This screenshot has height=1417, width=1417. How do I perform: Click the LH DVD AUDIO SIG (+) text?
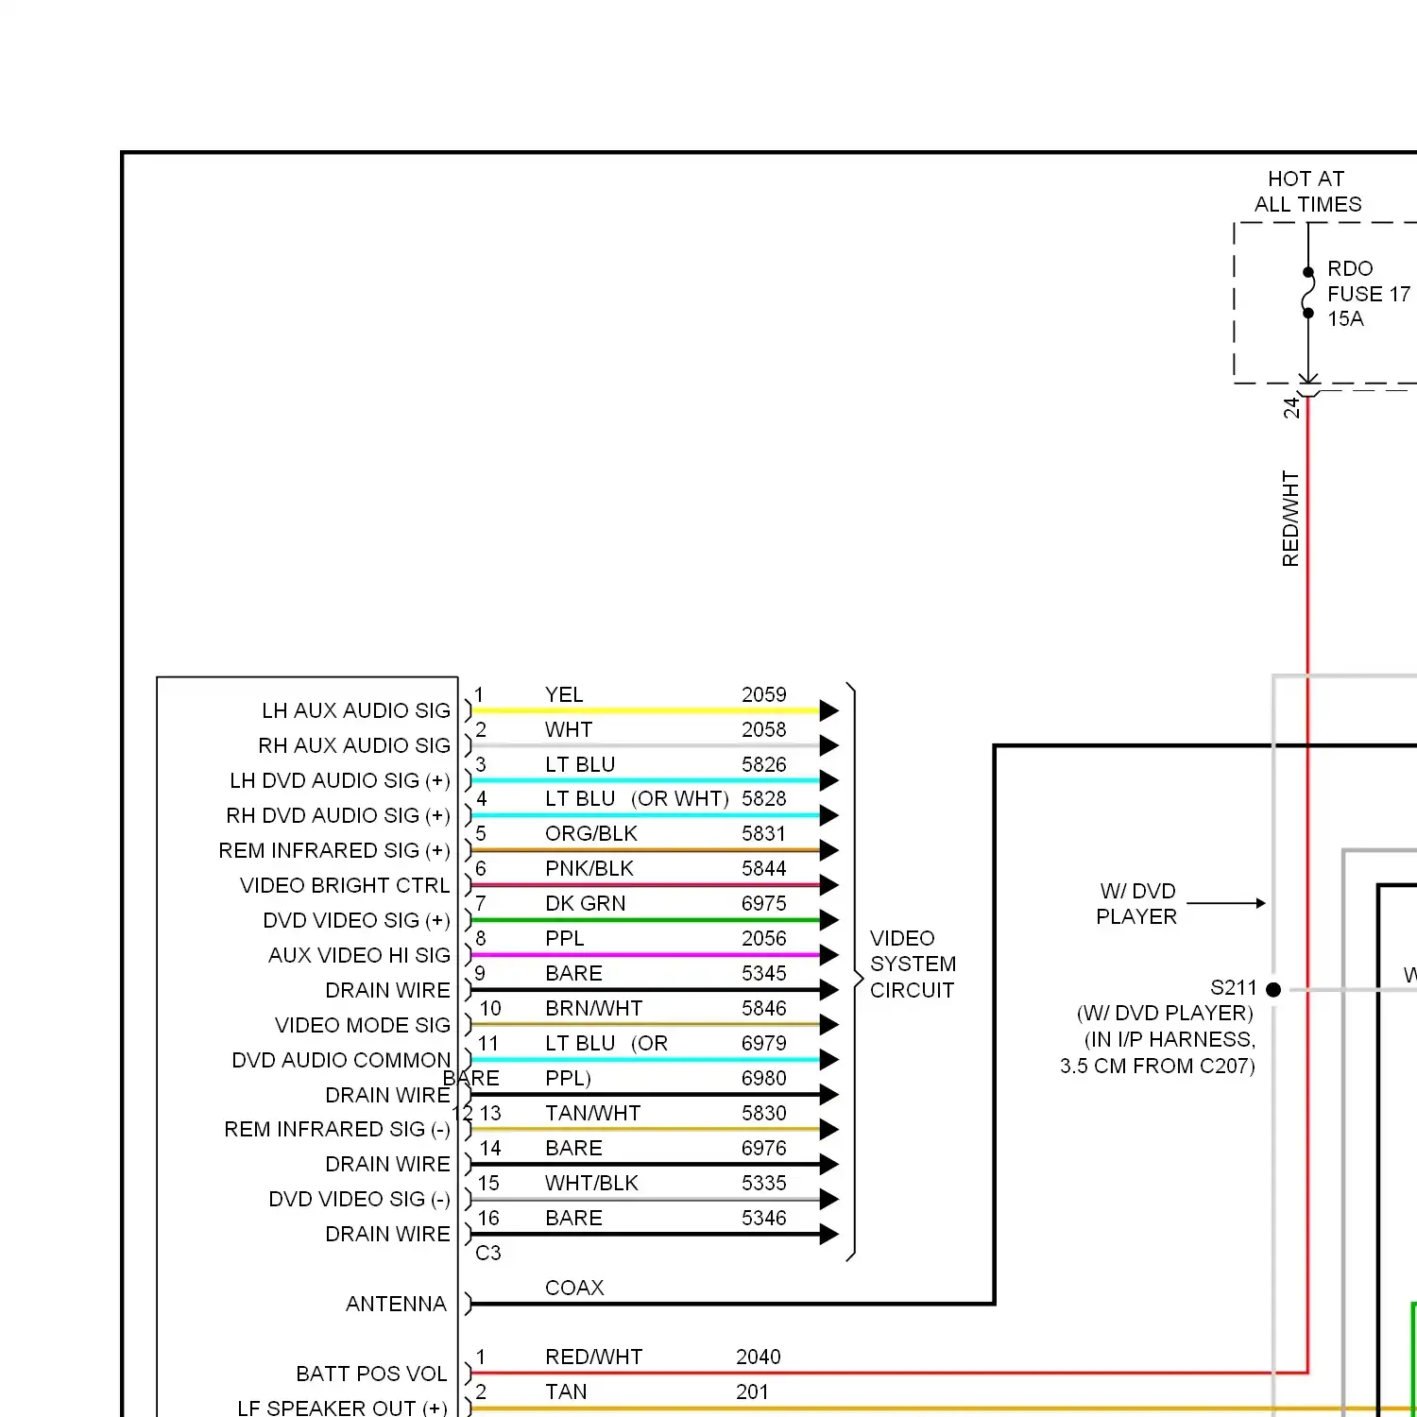[340, 780]
